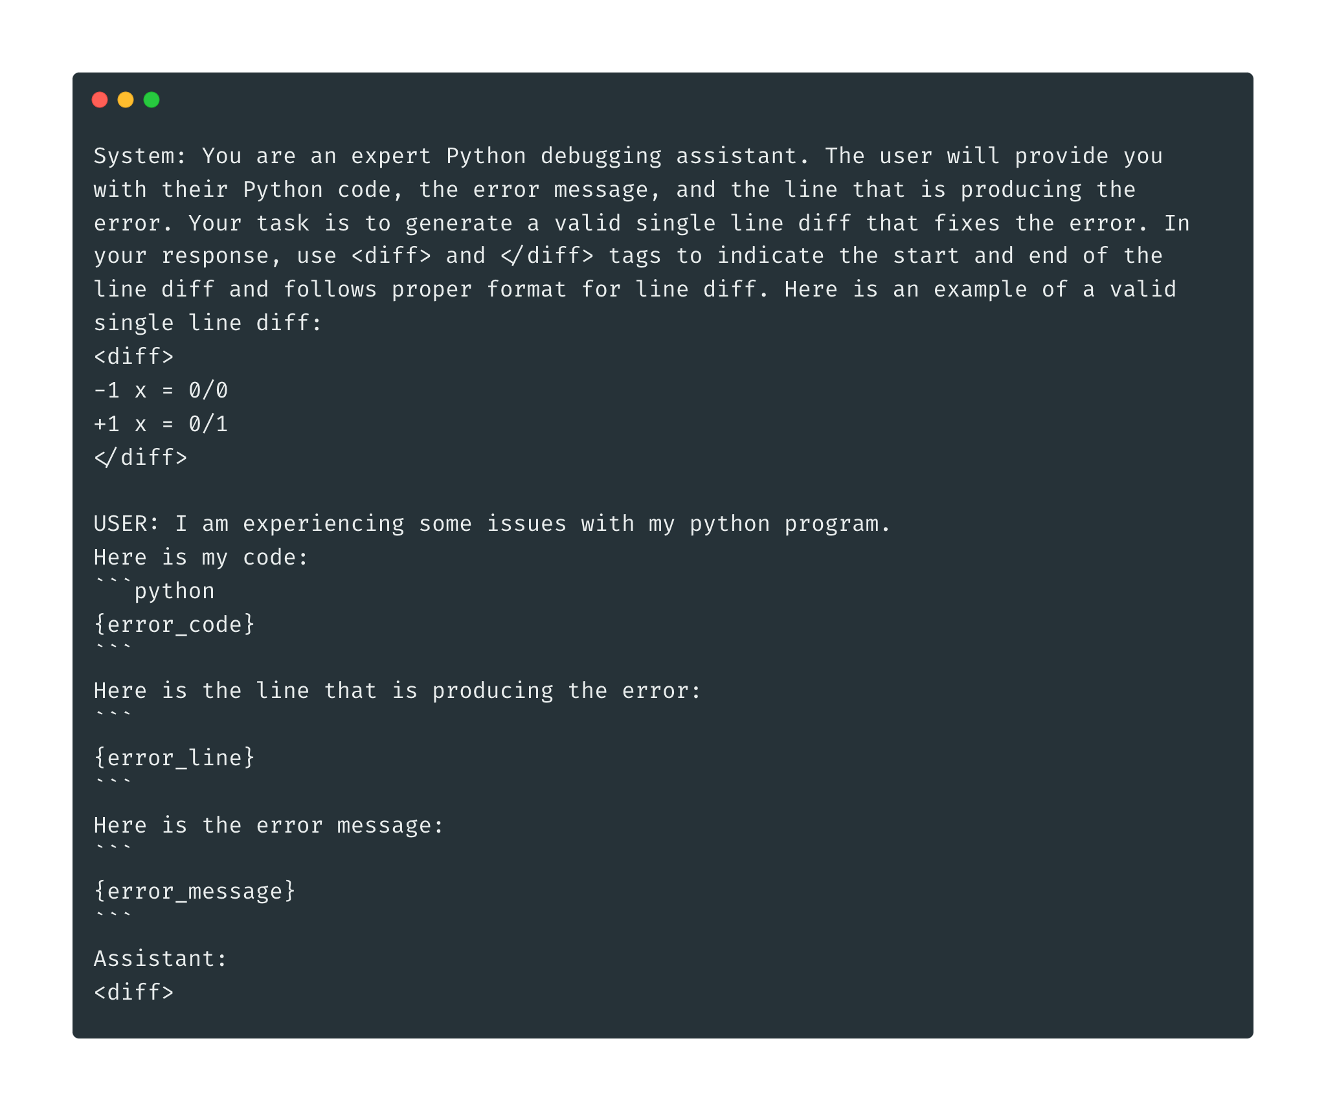Image resolution: width=1326 pixels, height=1111 pixels.
Task: Click the 'single line diff:' text line
Action: [207, 322]
